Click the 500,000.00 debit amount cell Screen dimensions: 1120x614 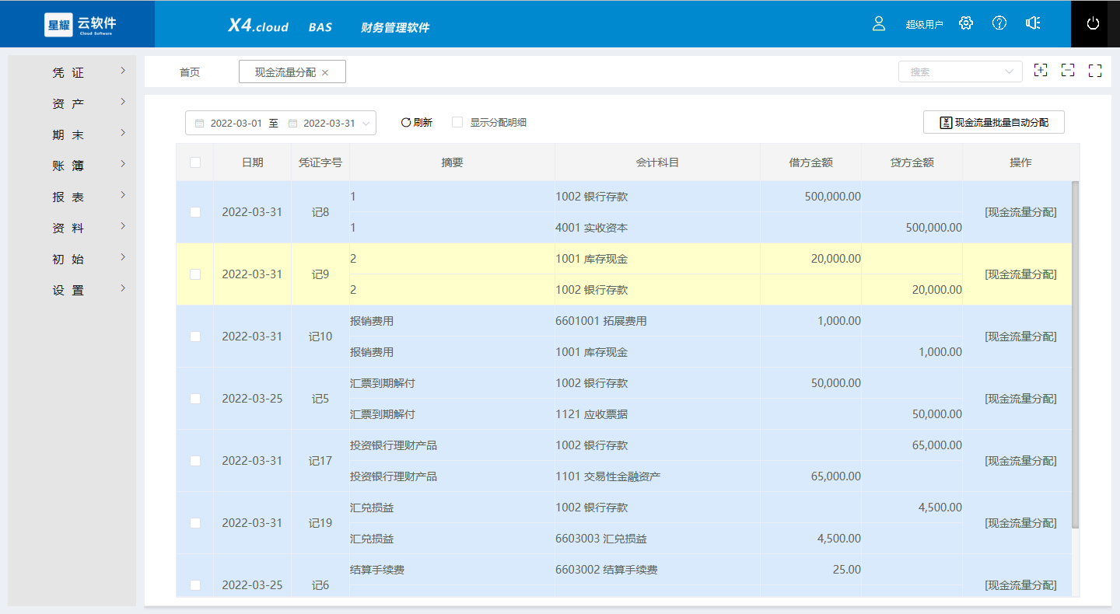coord(810,197)
